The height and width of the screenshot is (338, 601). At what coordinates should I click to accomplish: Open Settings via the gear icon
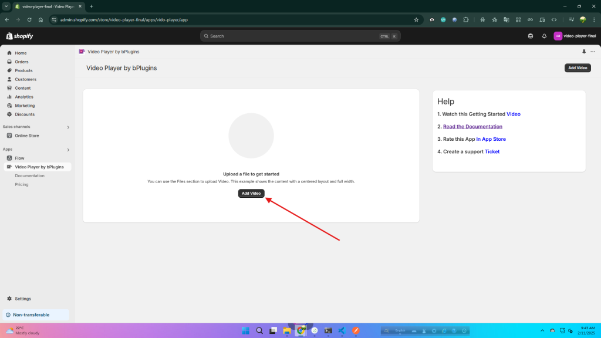9,299
